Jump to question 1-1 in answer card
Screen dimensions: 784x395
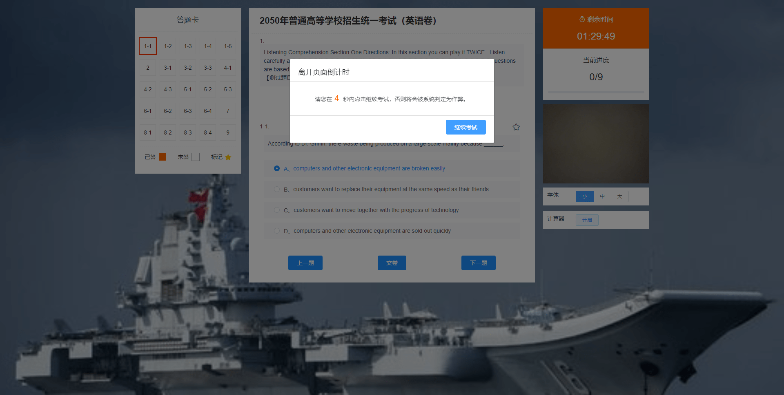(148, 46)
